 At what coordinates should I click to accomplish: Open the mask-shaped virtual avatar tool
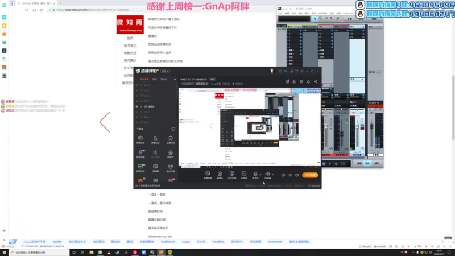[x=170, y=168]
